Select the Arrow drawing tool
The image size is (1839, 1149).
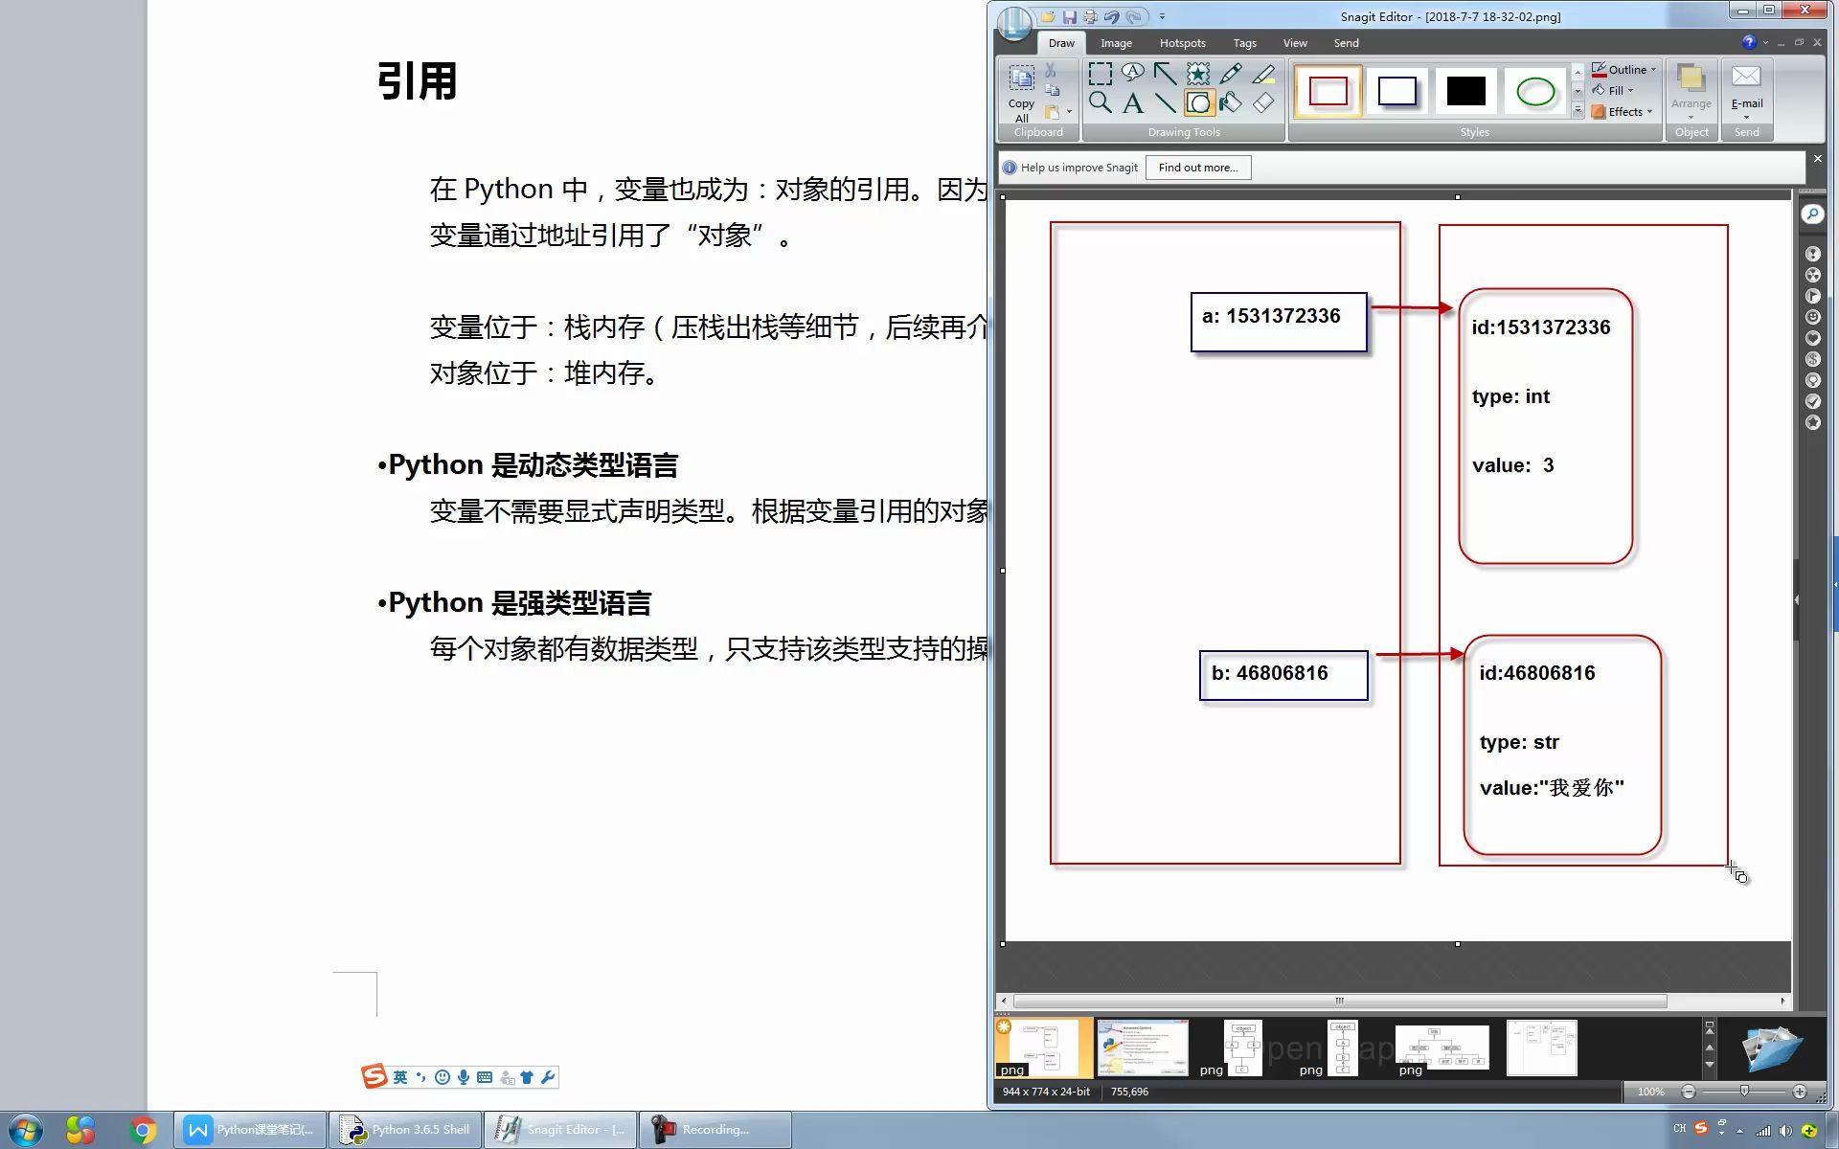pyautogui.click(x=1166, y=74)
